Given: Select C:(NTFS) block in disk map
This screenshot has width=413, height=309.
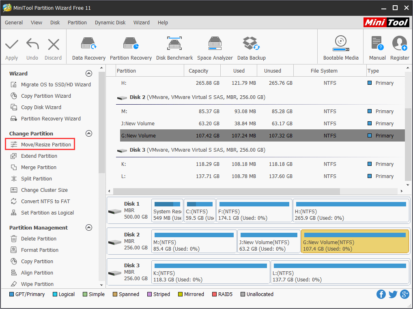Looking at the screenshot, I should pos(200,211).
